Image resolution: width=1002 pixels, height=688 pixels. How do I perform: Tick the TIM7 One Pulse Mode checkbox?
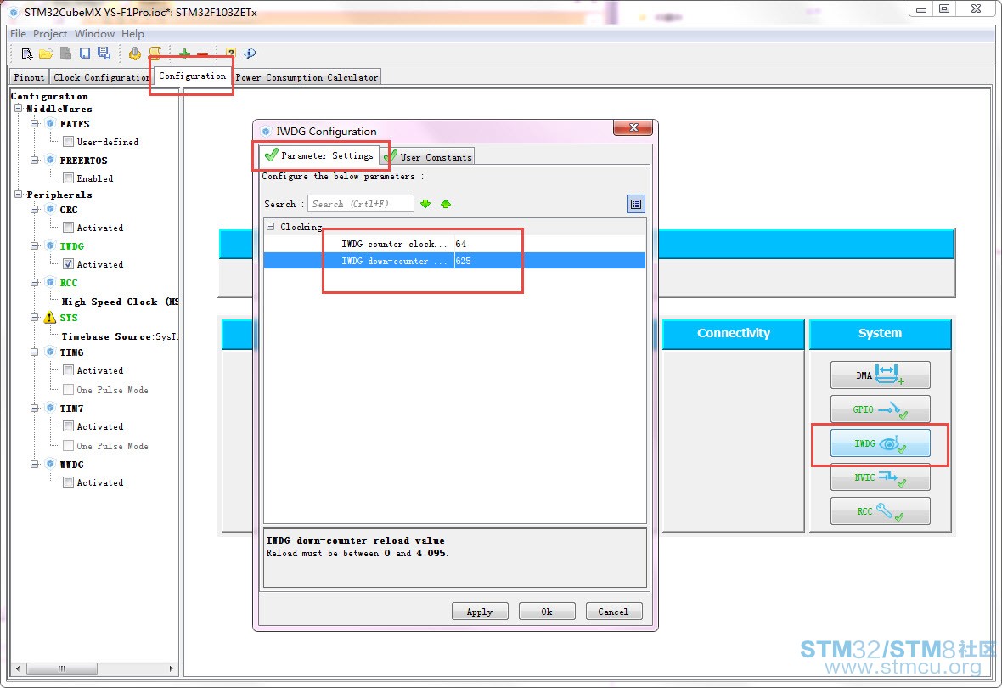(69, 446)
